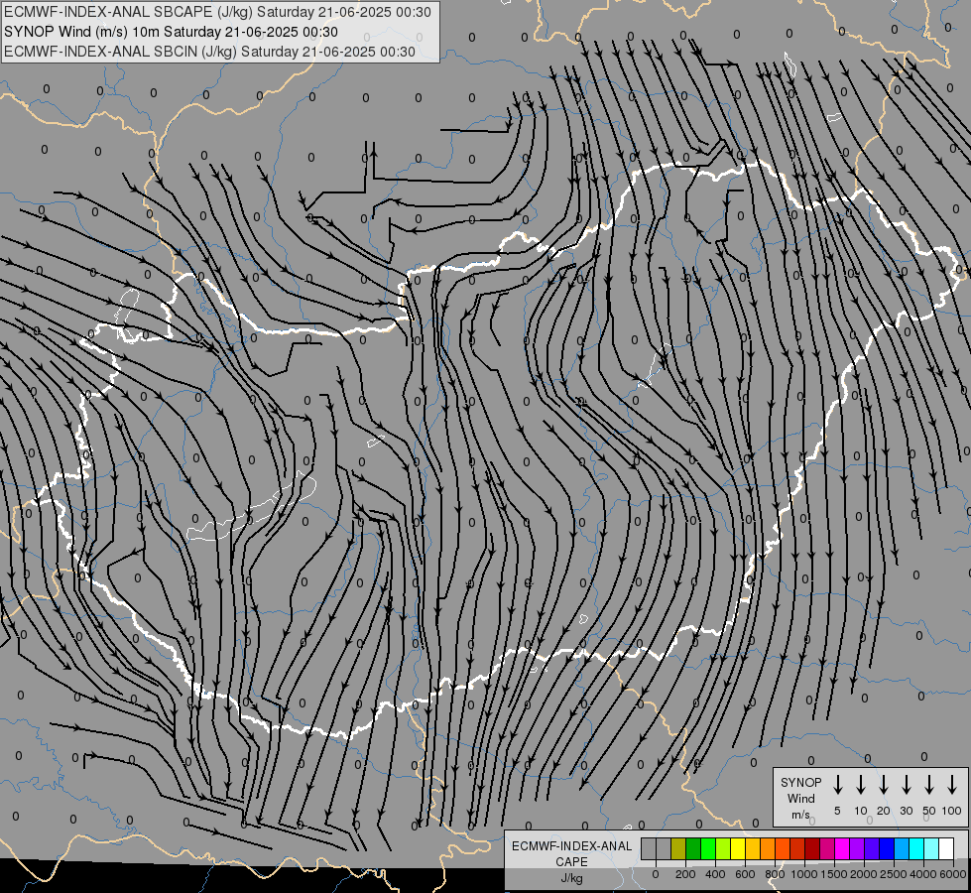Click the 600 tick label on CAPE scale

745,874
